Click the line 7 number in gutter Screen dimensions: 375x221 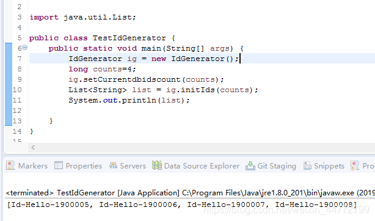(20, 59)
